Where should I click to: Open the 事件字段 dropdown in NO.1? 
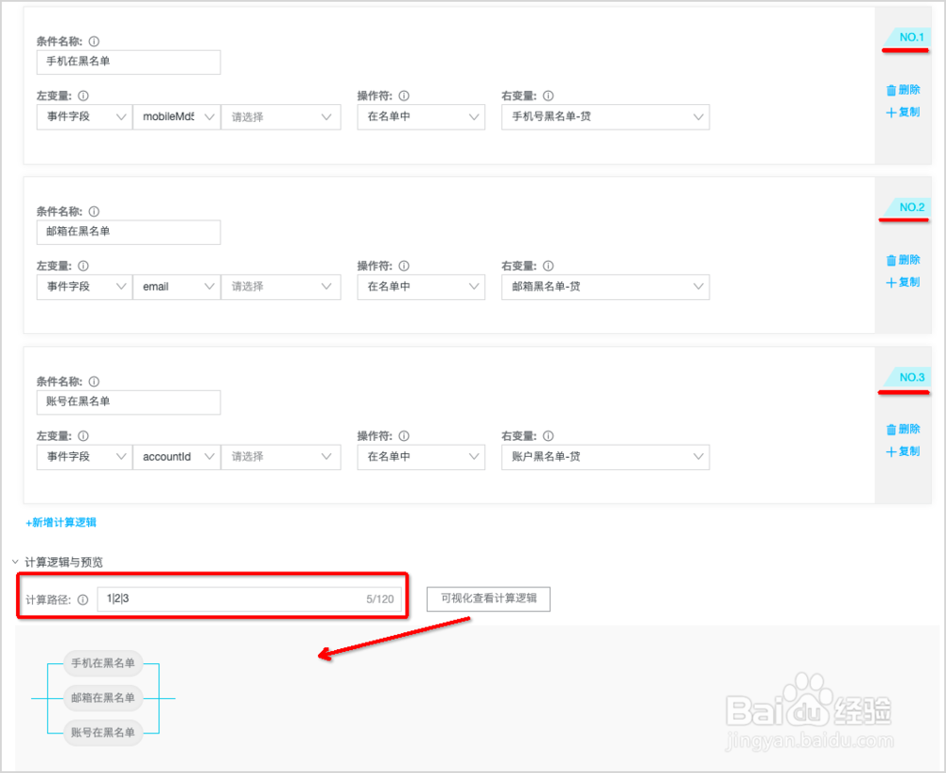point(83,116)
